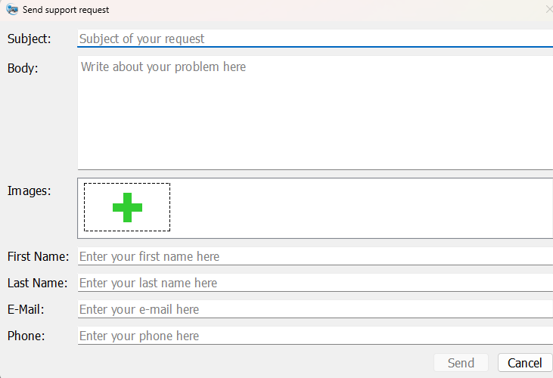This screenshot has height=378, width=553.
Task: Click the "Last Name:" label
Action: click(38, 283)
